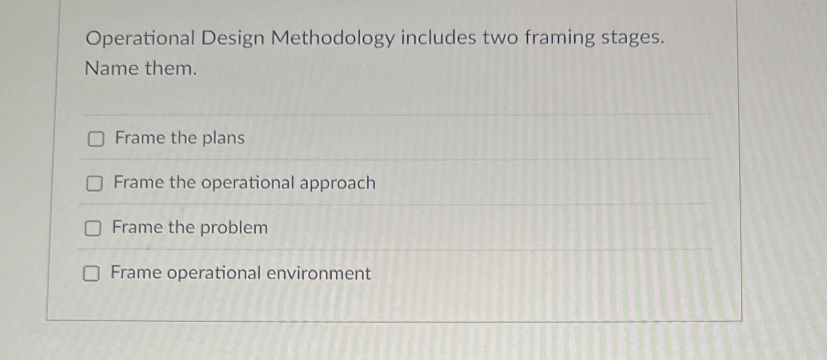Click the divider below "Frame the problem"
Image resolution: width=827 pixels, height=360 pixels.
click(x=393, y=250)
